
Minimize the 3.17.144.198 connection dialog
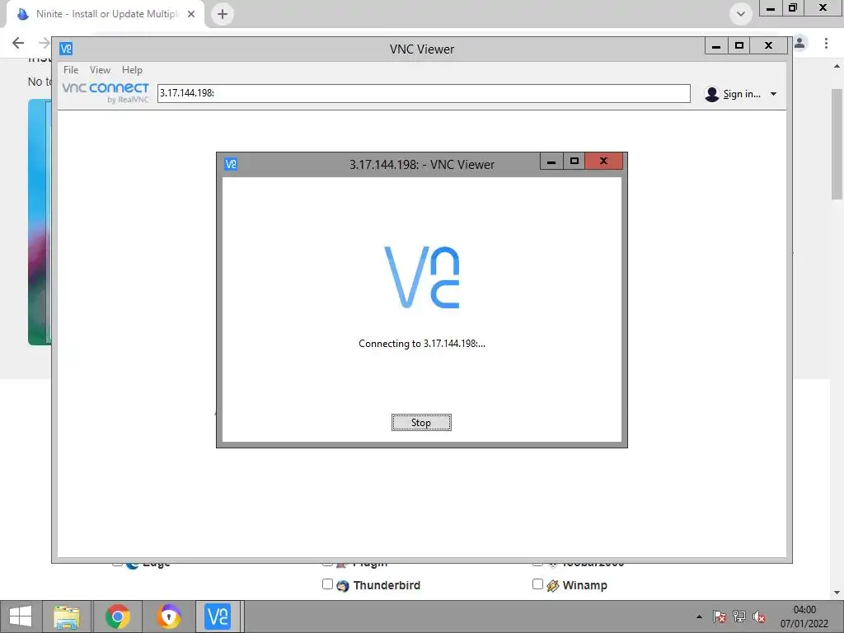click(551, 161)
